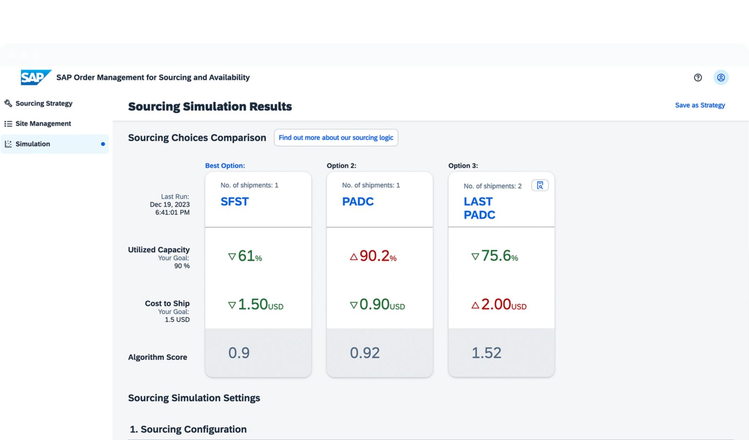Select Simulation in the sidebar
Screen dimensions: 749x440
point(33,144)
